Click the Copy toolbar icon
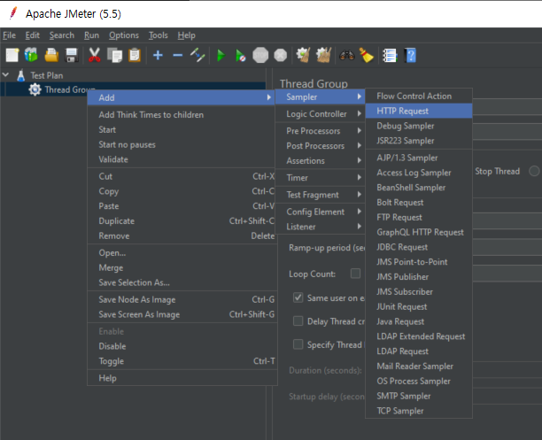This screenshot has height=440, width=542. (114, 55)
